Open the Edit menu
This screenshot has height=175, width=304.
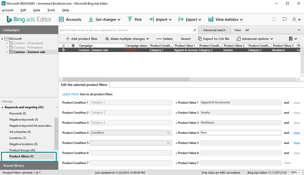23,10
